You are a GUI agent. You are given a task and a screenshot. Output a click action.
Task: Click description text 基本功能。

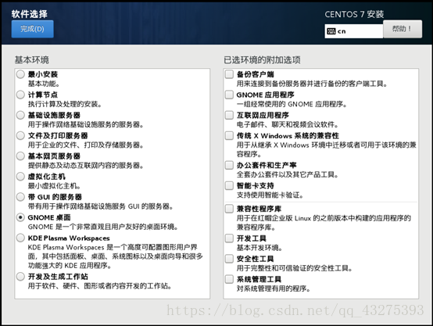[44, 84]
